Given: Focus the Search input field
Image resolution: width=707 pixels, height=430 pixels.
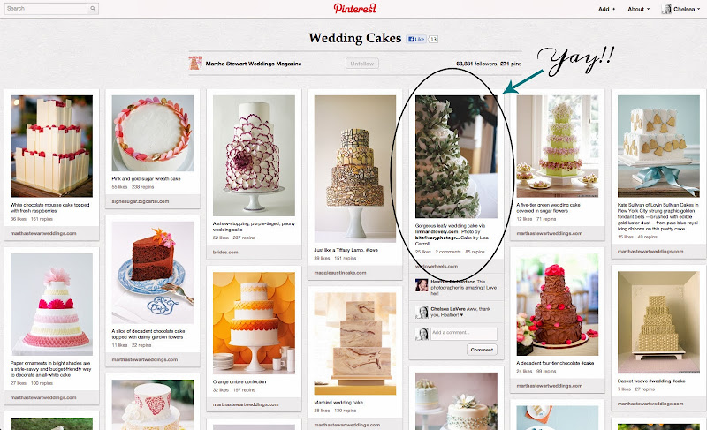Looking at the screenshot, I should click(46, 8).
